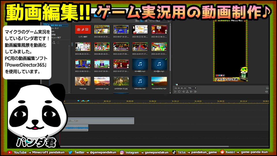Click the media library vertical scrollbar
The image size is (277, 156).
170,48
